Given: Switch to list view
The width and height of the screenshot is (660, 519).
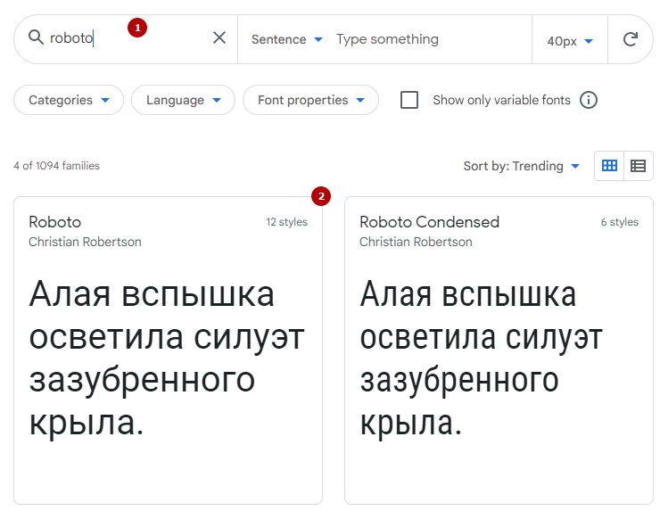Looking at the screenshot, I should click(x=638, y=166).
